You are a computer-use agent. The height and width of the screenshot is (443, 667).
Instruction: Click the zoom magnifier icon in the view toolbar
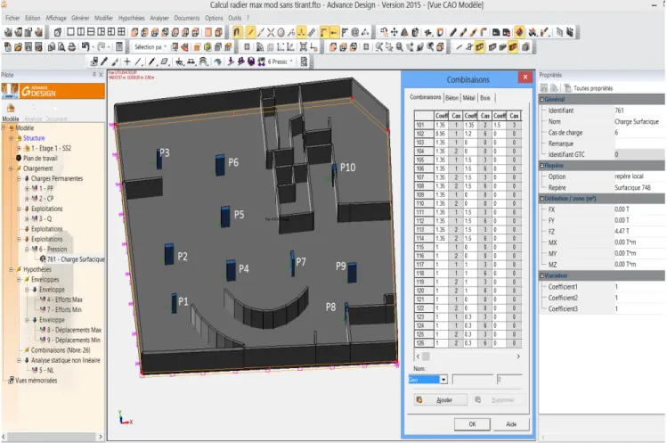pyautogui.click(x=400, y=47)
